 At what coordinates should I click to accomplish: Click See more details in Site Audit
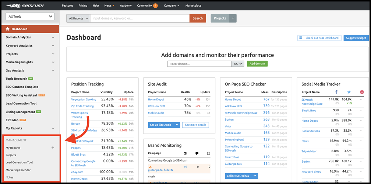pos(195,125)
